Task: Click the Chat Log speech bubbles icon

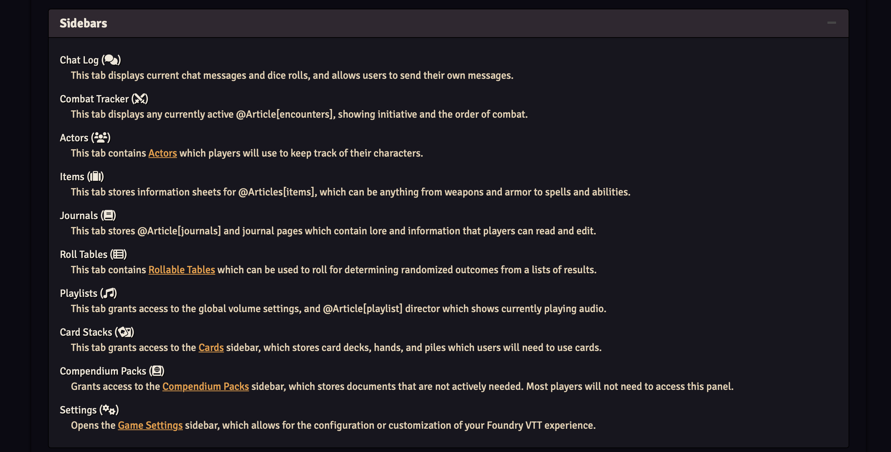Action: [x=112, y=59]
